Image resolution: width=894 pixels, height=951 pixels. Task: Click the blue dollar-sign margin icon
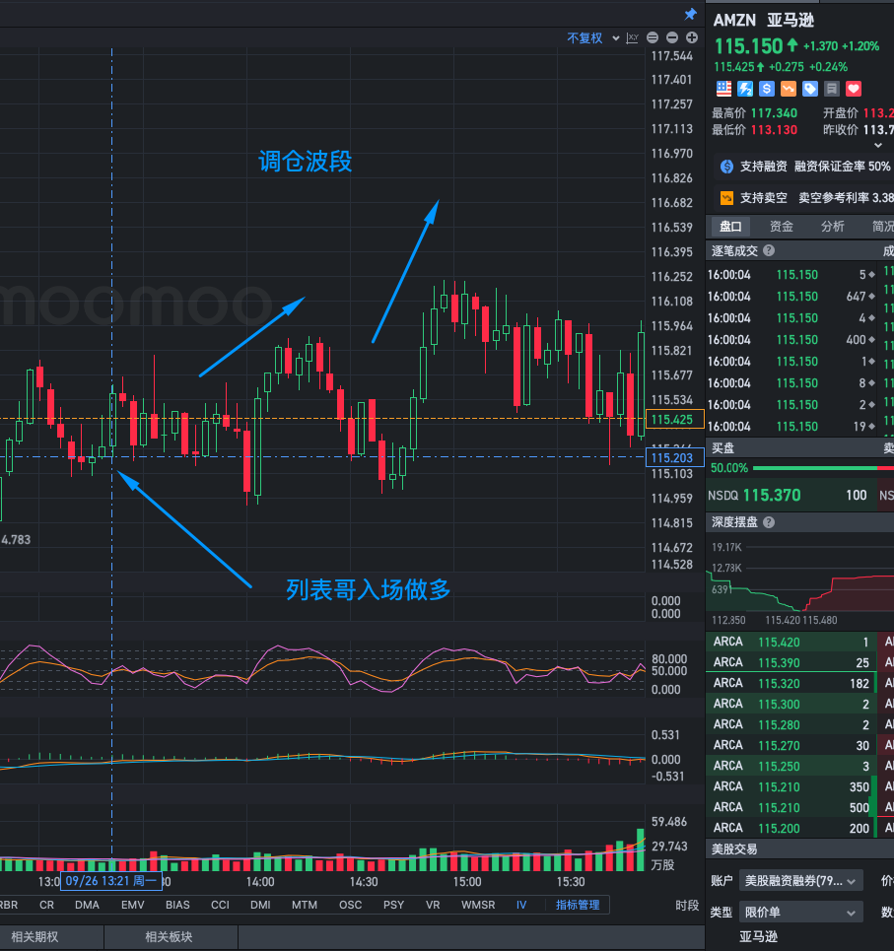[x=767, y=89]
